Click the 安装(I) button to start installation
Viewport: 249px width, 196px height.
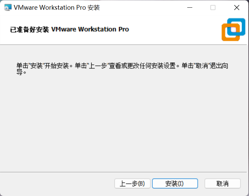(175, 184)
